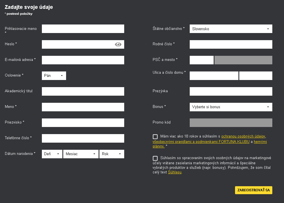The width and height of the screenshot is (284, 203).
Task: Click the 'Telefónne číslo *' label
Action: (18, 138)
